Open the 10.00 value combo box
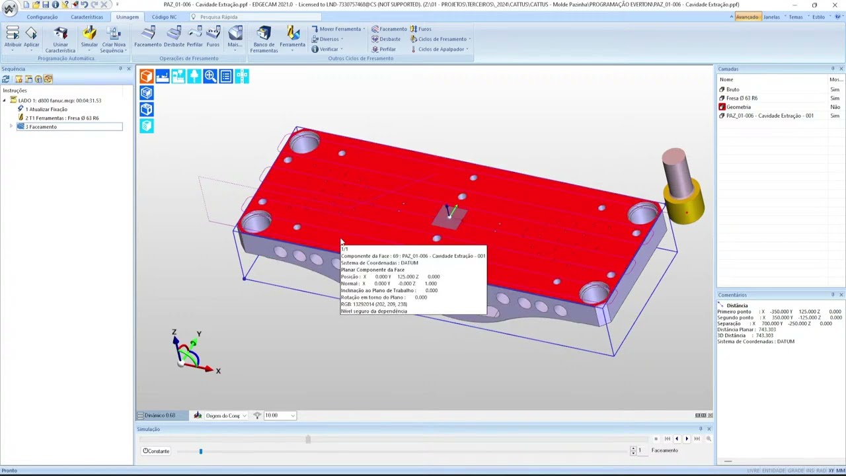The width and height of the screenshot is (846, 476). [x=280, y=415]
